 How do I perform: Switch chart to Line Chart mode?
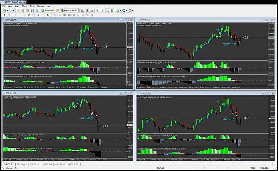pos(92,11)
